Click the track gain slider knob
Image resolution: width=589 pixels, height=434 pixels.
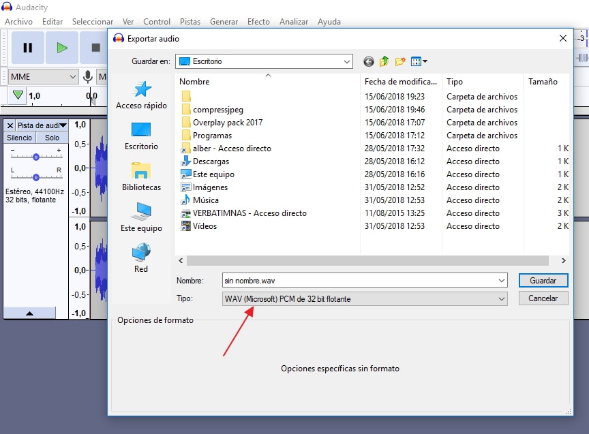pyautogui.click(x=36, y=157)
